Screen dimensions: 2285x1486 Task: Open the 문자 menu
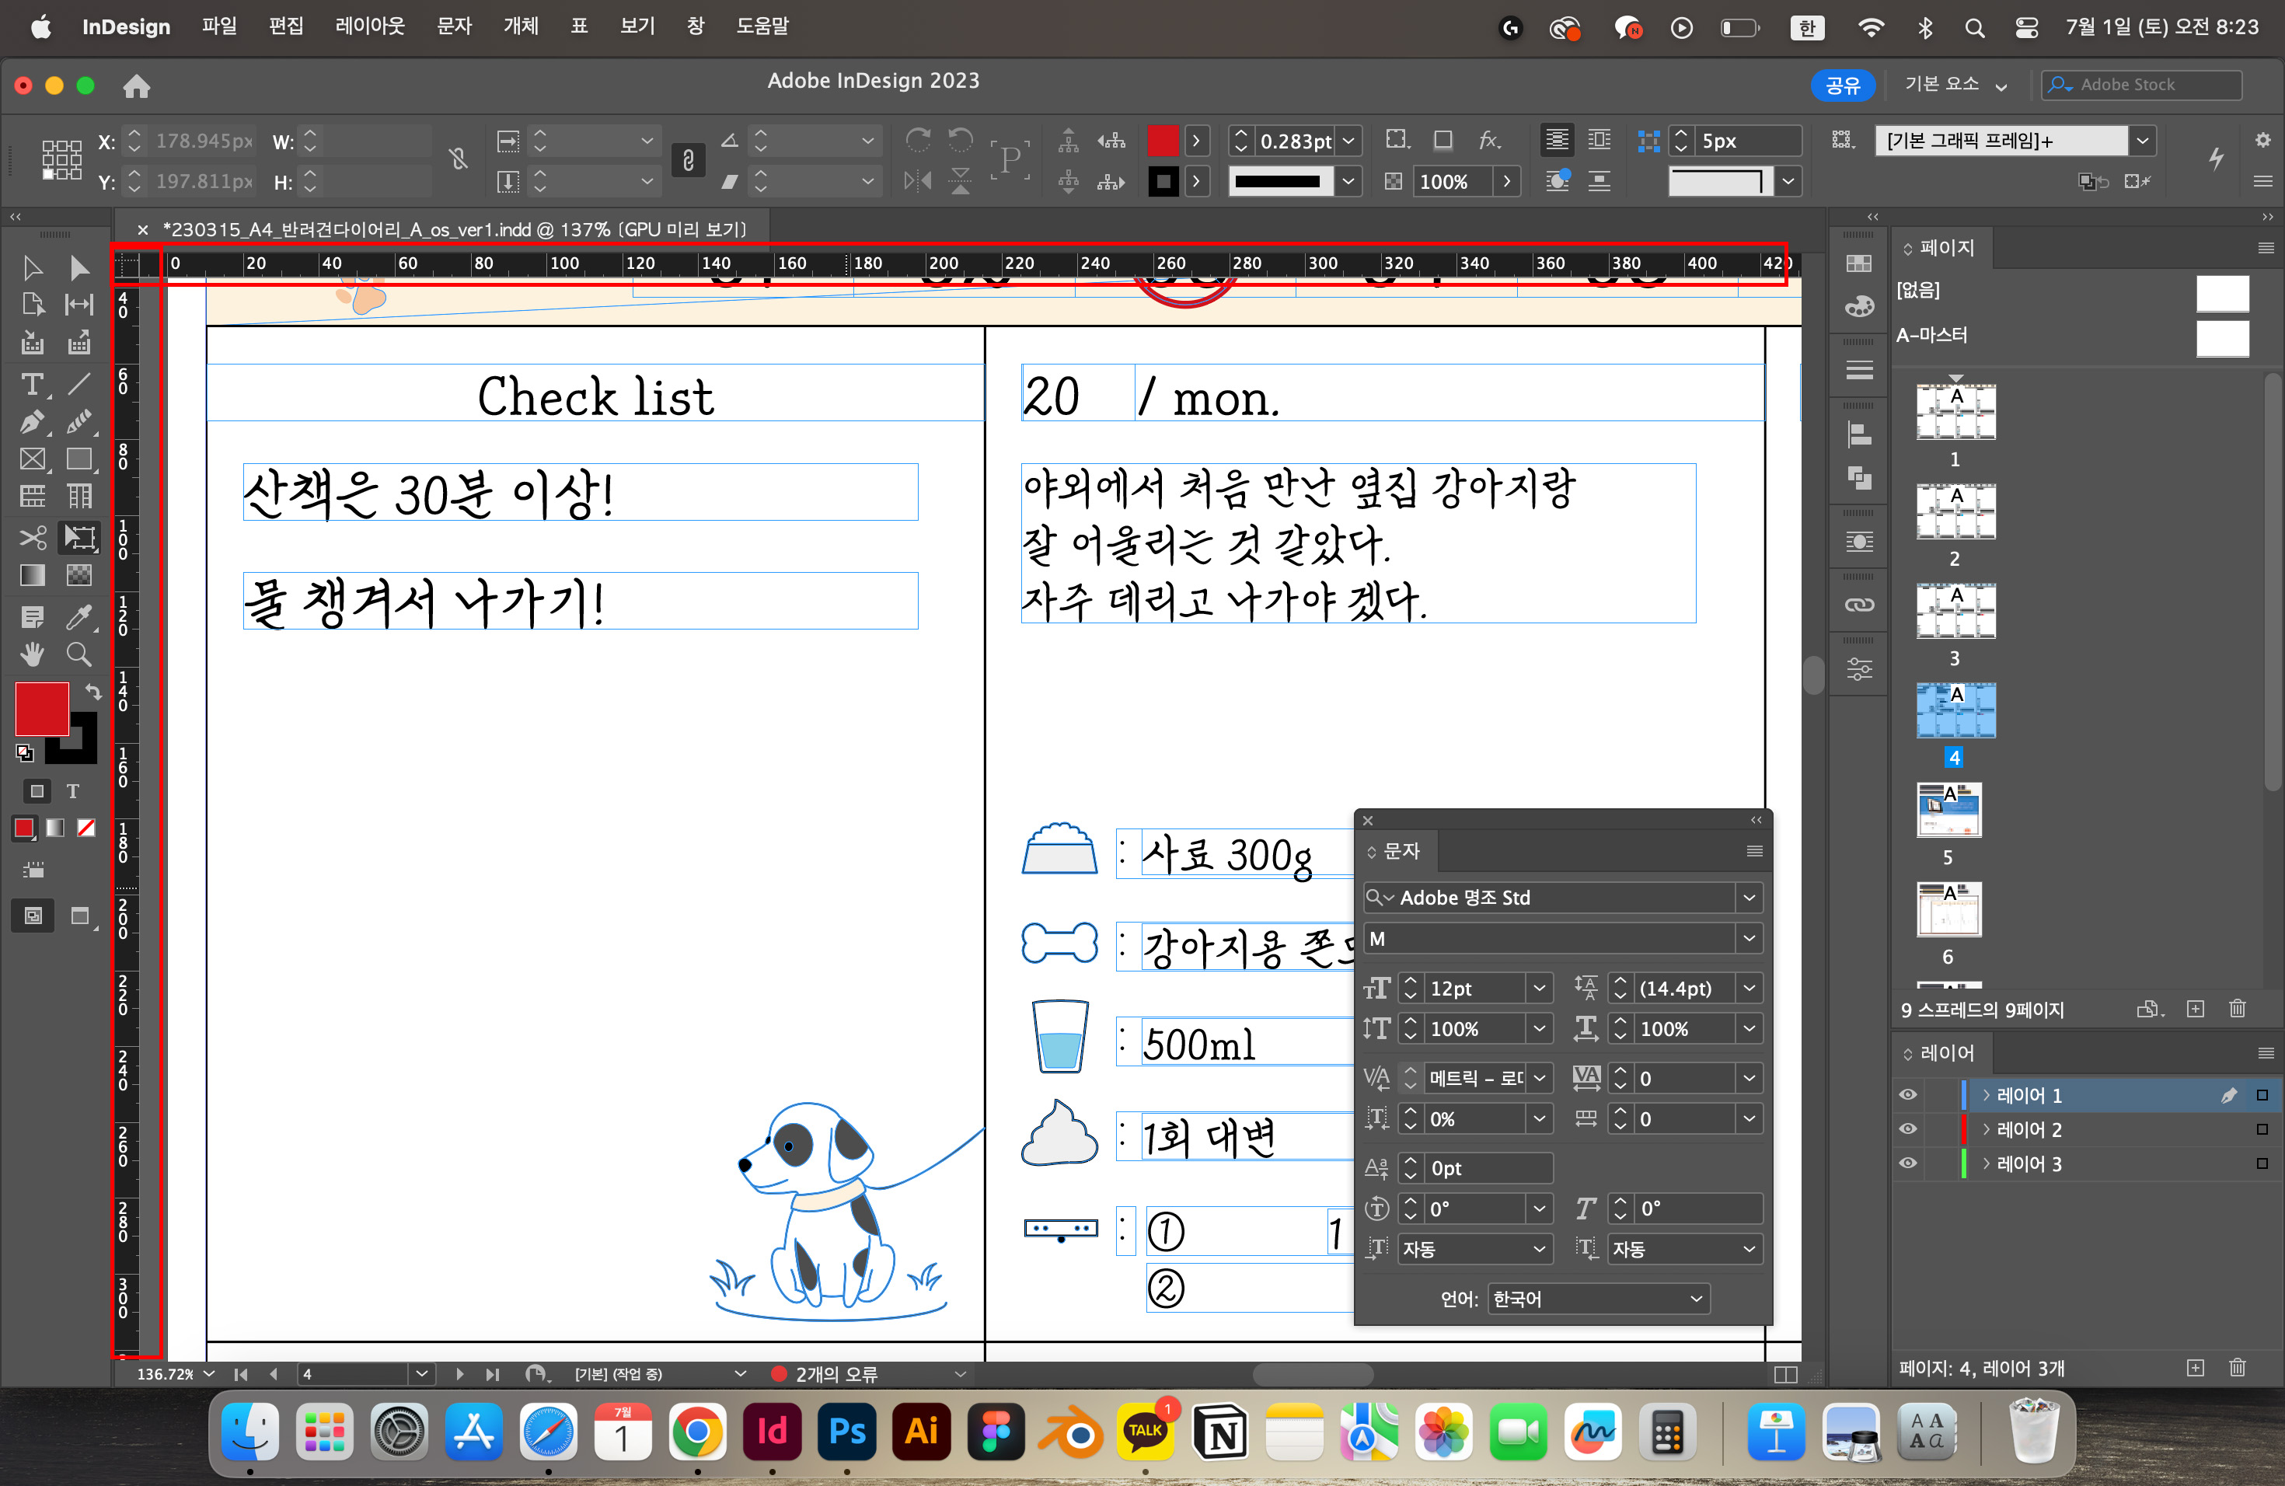coord(454,27)
